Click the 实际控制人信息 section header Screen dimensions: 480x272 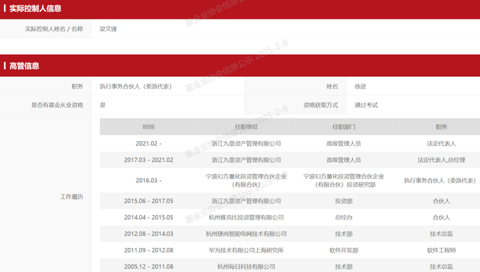(35, 9)
